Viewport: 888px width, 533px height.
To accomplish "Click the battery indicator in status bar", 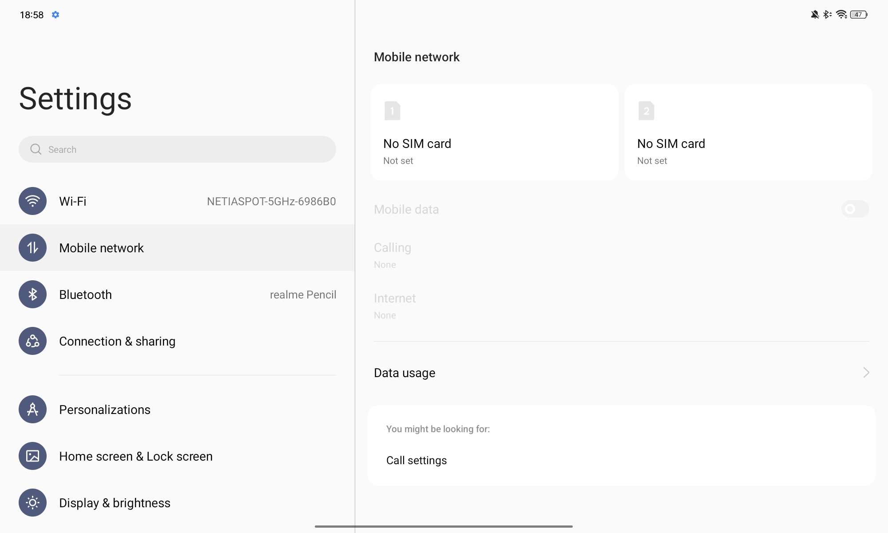I will click(859, 15).
